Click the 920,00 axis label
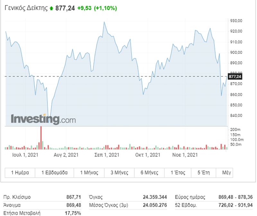The width and height of the screenshot is (257, 216). [x=236, y=31]
